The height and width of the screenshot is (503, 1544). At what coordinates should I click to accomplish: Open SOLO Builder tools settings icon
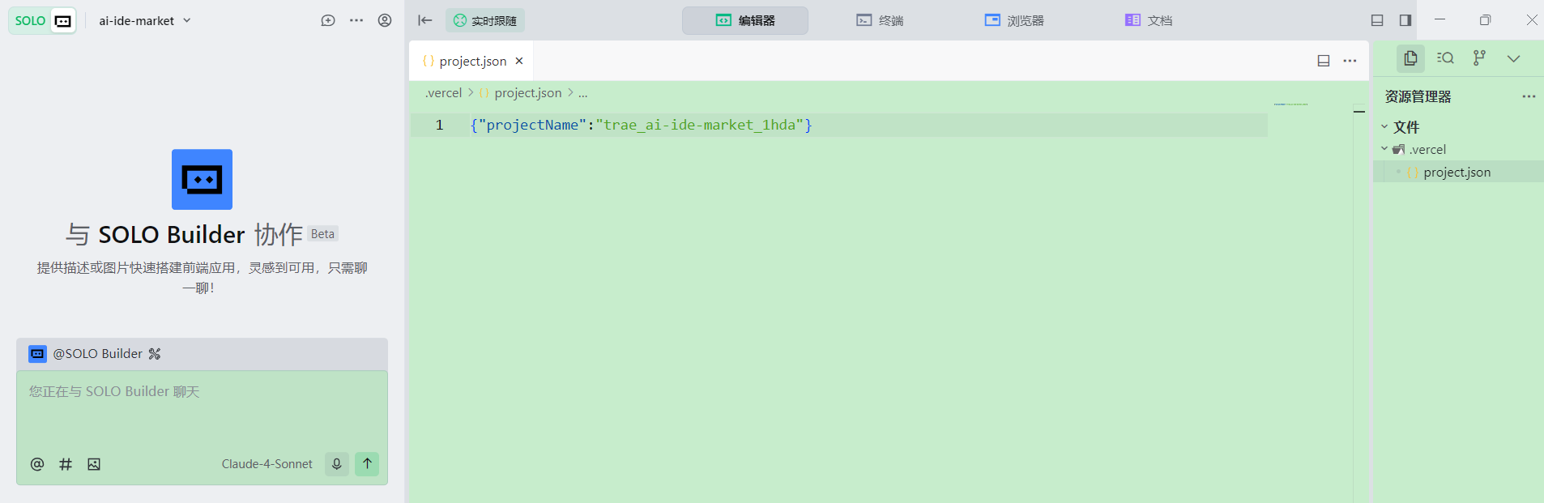click(155, 354)
